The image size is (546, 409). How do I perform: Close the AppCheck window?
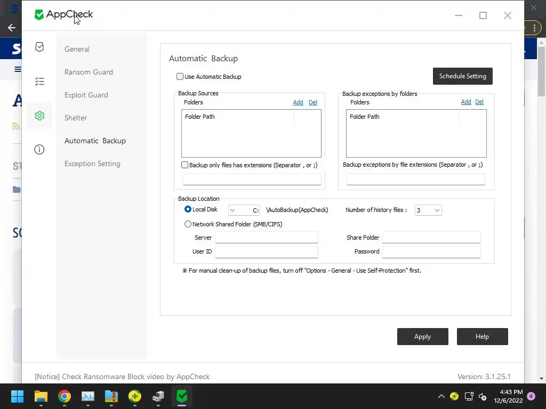(x=508, y=15)
